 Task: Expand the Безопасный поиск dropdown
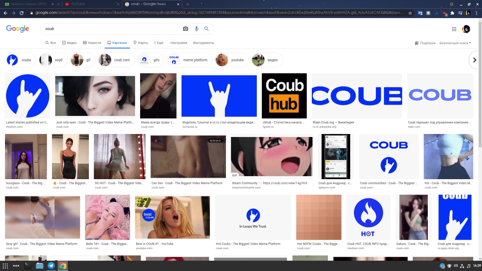pyautogui.click(x=455, y=43)
